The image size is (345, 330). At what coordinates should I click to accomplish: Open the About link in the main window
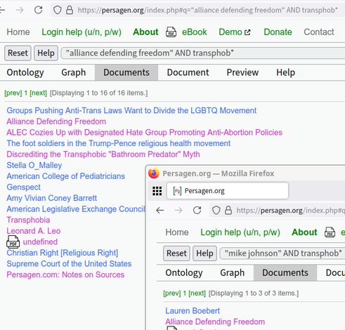pyautogui.click(x=145, y=32)
